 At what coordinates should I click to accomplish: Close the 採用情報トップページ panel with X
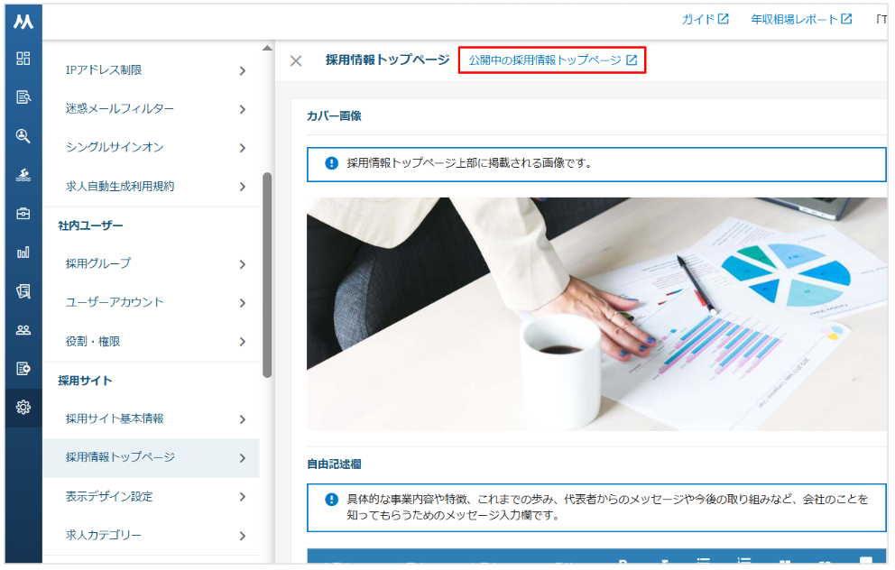coord(296,60)
